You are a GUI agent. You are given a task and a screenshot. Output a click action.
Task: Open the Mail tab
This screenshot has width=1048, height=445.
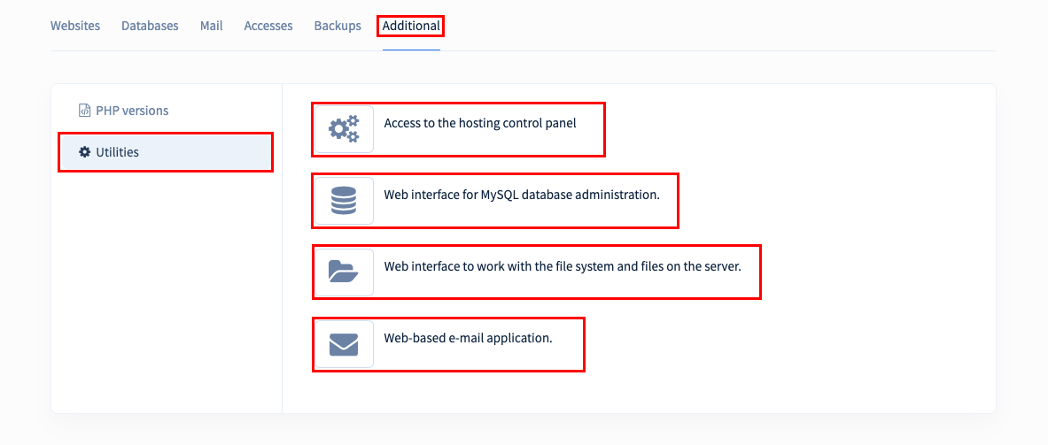pyautogui.click(x=211, y=26)
